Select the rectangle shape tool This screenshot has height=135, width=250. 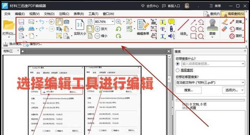[x=193, y=36]
